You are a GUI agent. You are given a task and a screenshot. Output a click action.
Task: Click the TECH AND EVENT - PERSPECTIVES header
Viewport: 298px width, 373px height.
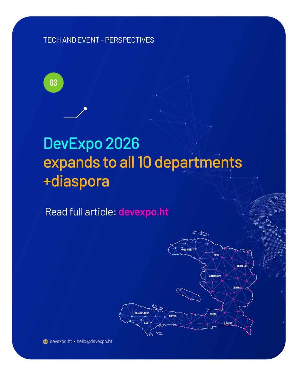pyautogui.click(x=99, y=40)
